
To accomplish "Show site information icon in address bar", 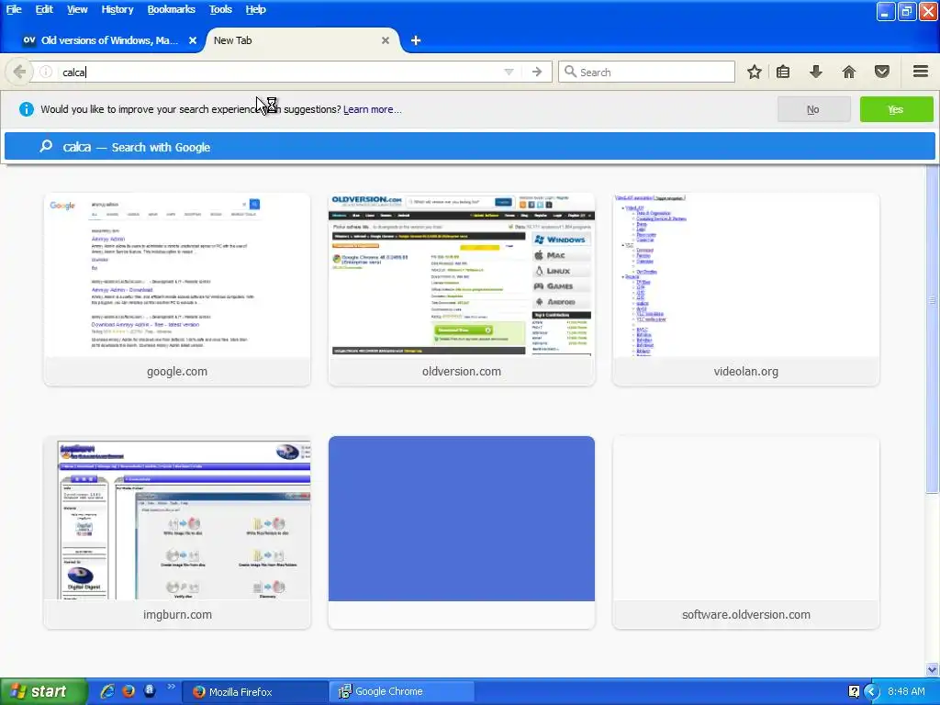I will click(x=46, y=72).
